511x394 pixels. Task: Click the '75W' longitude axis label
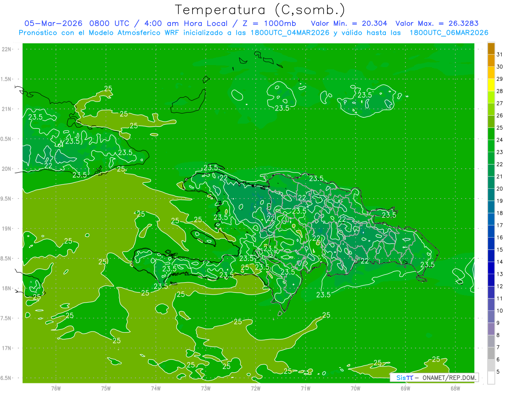[106, 388]
